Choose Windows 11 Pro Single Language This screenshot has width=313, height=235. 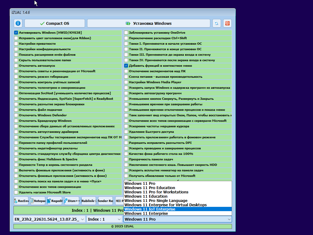click(x=178, y=201)
